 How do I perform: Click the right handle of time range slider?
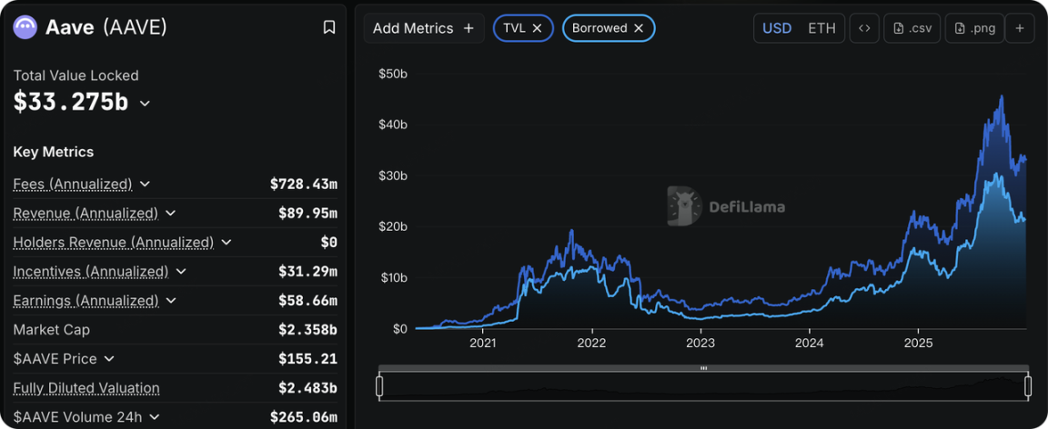tap(1028, 386)
